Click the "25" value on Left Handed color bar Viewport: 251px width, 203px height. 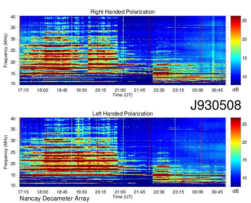pos(244,124)
